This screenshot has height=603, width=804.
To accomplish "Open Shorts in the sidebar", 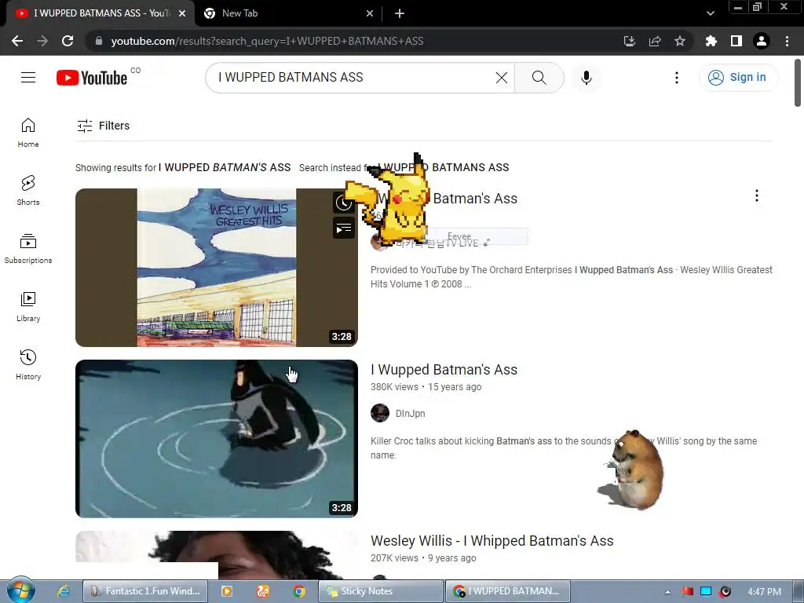I will [28, 191].
